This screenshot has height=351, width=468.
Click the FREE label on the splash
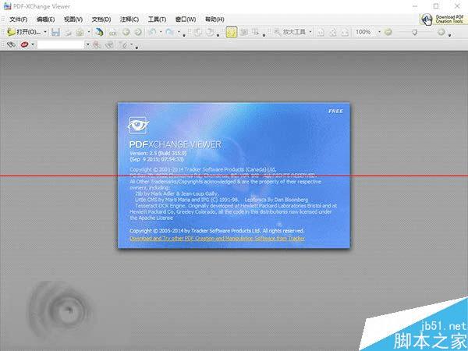[x=335, y=111]
